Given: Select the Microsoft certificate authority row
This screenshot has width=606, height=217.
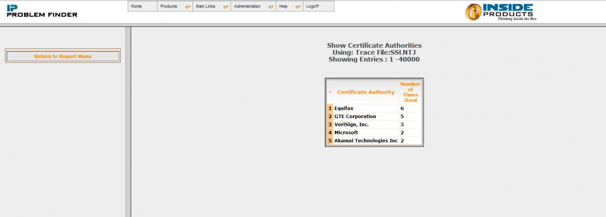Looking at the screenshot, I should 346,132.
